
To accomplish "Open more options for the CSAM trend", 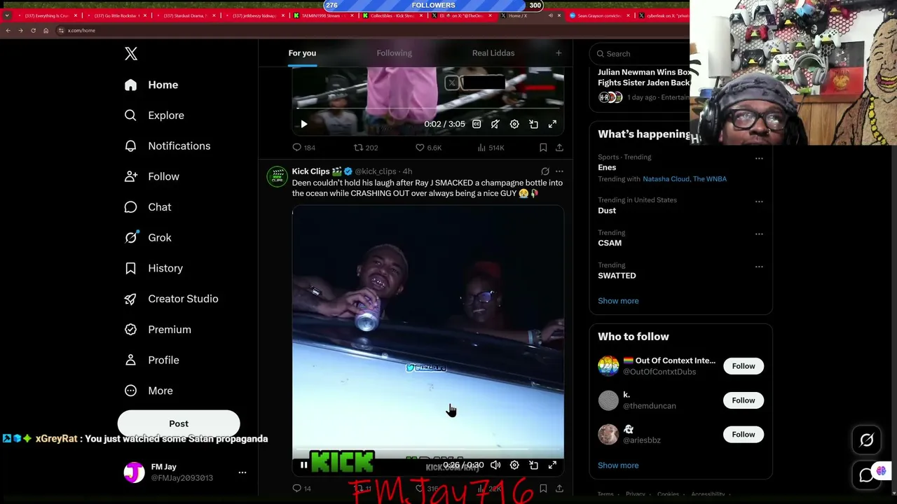I will [759, 234].
